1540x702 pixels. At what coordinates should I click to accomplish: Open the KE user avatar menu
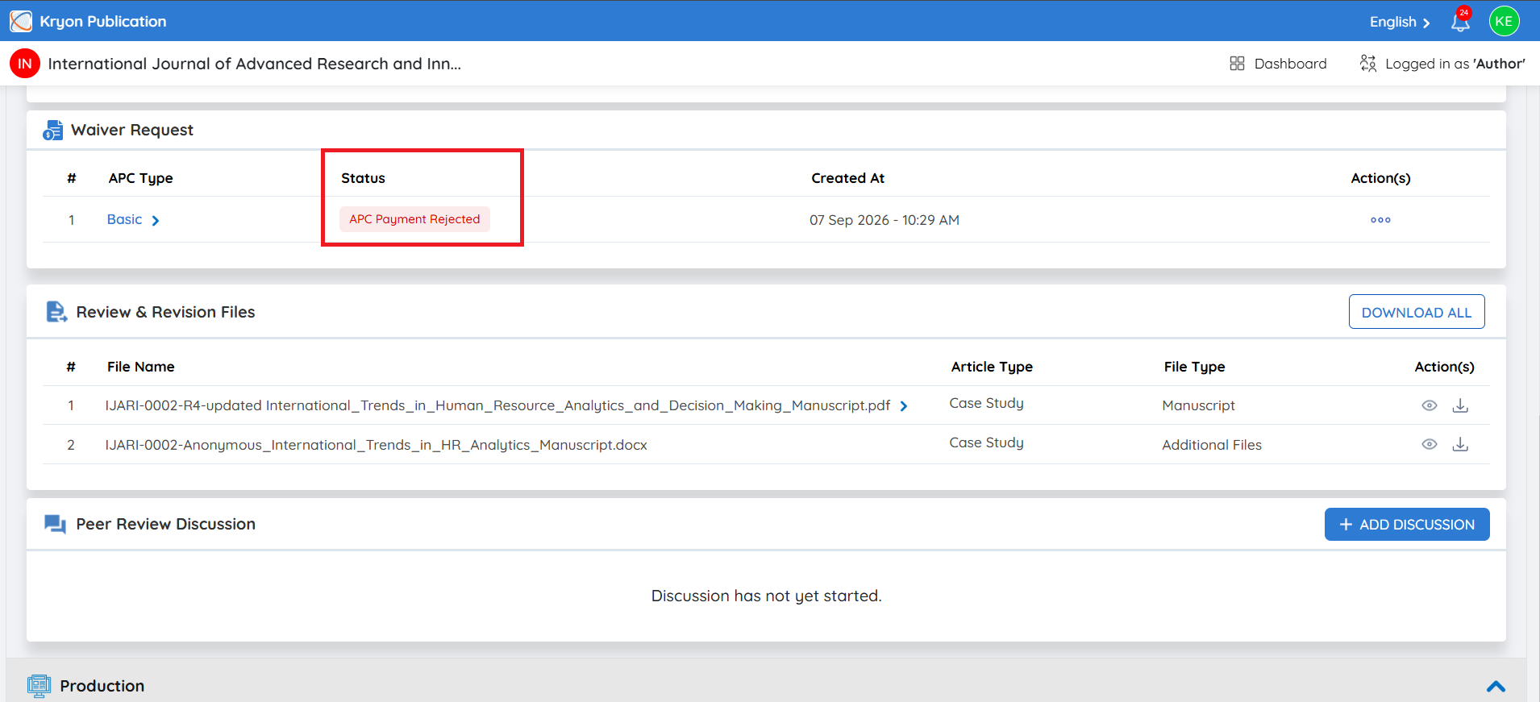(x=1504, y=21)
